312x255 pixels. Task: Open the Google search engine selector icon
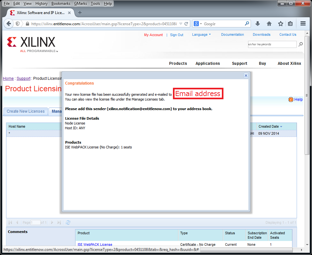point(196,24)
